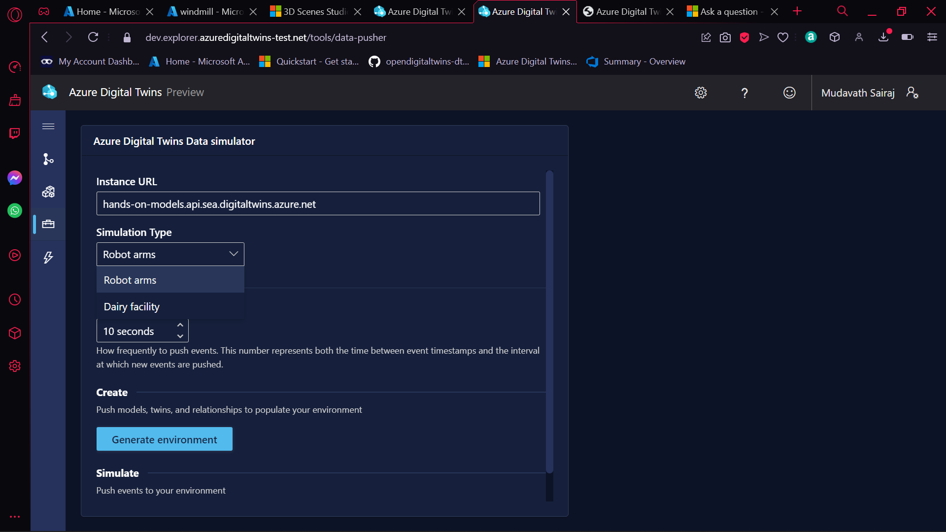Screen dimensions: 946x532
Task: Open Opera sidebar player icon
Action: click(15, 255)
